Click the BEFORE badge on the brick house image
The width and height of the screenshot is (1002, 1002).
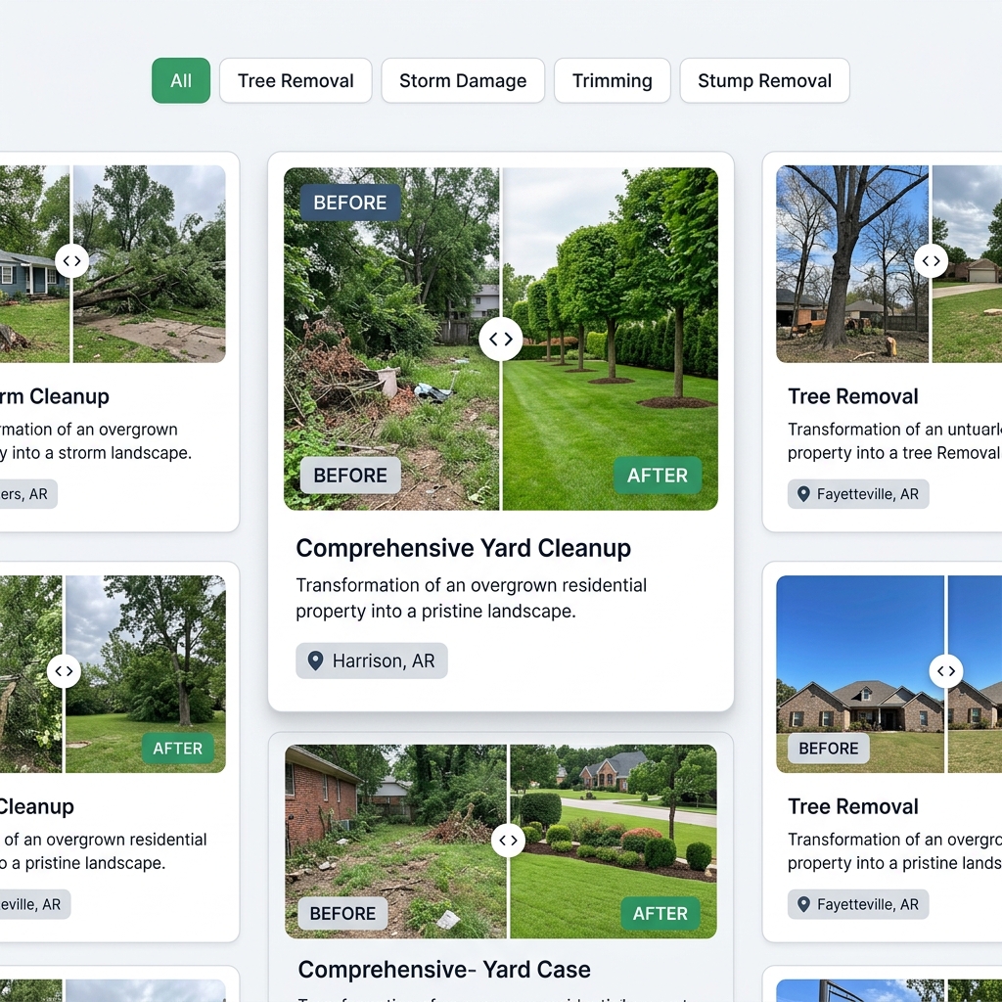828,749
